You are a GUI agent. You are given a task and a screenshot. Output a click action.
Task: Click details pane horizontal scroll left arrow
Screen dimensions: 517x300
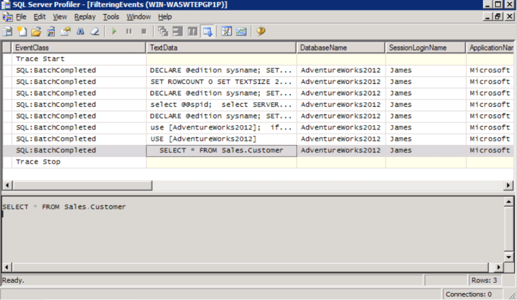coord(7,267)
